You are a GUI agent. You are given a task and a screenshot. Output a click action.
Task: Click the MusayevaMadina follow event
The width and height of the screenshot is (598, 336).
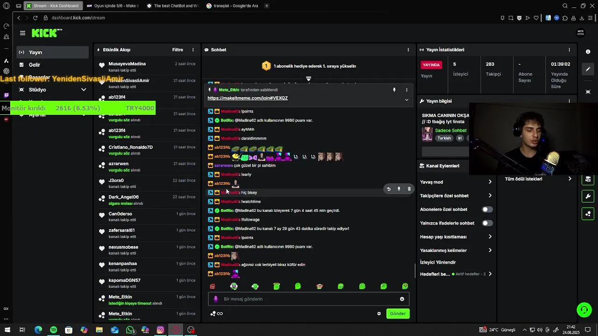pos(147,67)
